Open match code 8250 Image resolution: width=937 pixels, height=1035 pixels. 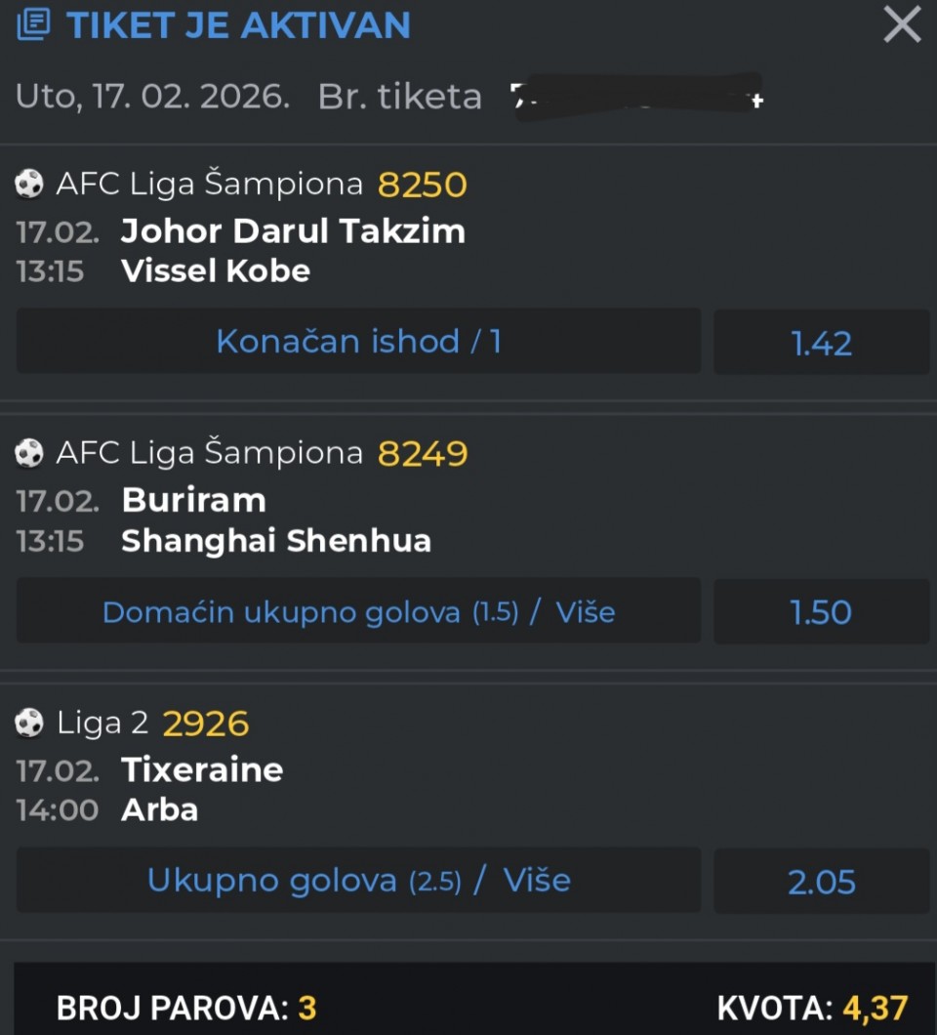[423, 185]
